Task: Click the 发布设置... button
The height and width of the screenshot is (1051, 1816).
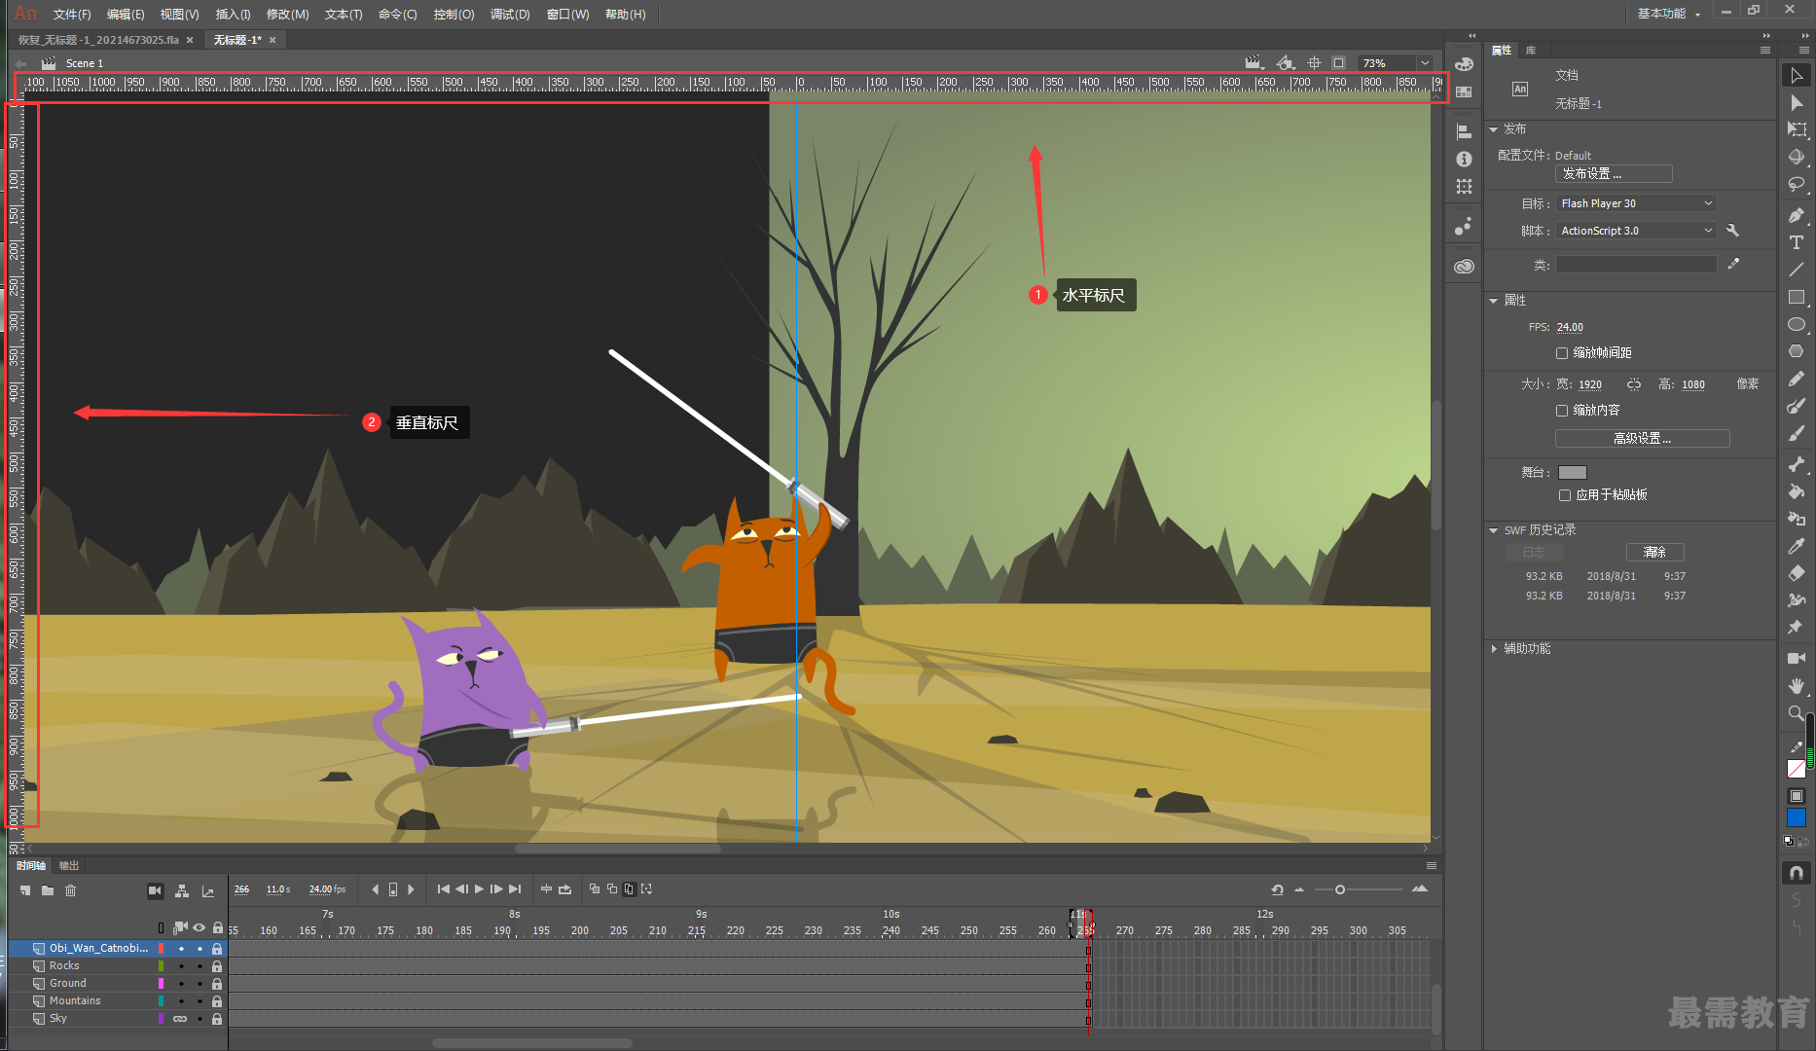Action: [1614, 174]
